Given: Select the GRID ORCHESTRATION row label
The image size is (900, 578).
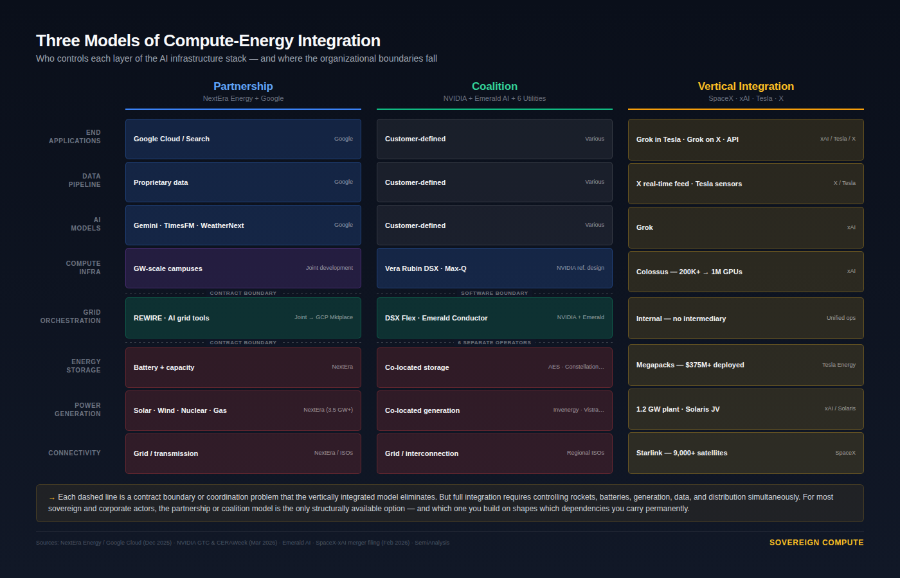Looking at the screenshot, I should point(71,317).
